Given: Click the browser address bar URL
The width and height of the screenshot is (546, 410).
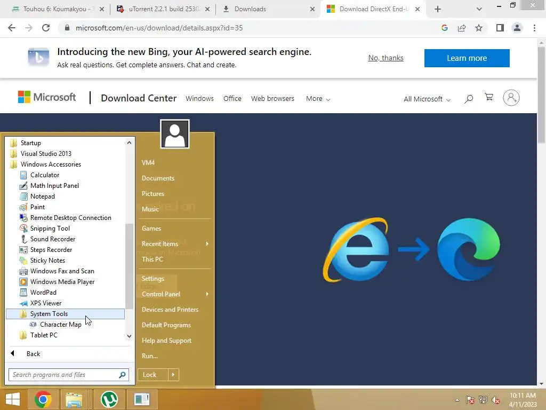Looking at the screenshot, I should pyautogui.click(x=159, y=28).
